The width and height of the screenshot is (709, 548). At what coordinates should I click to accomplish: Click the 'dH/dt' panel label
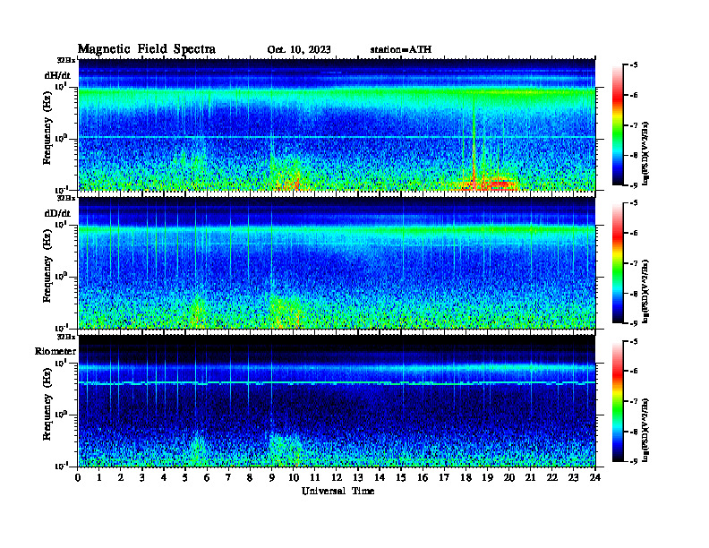(57, 75)
